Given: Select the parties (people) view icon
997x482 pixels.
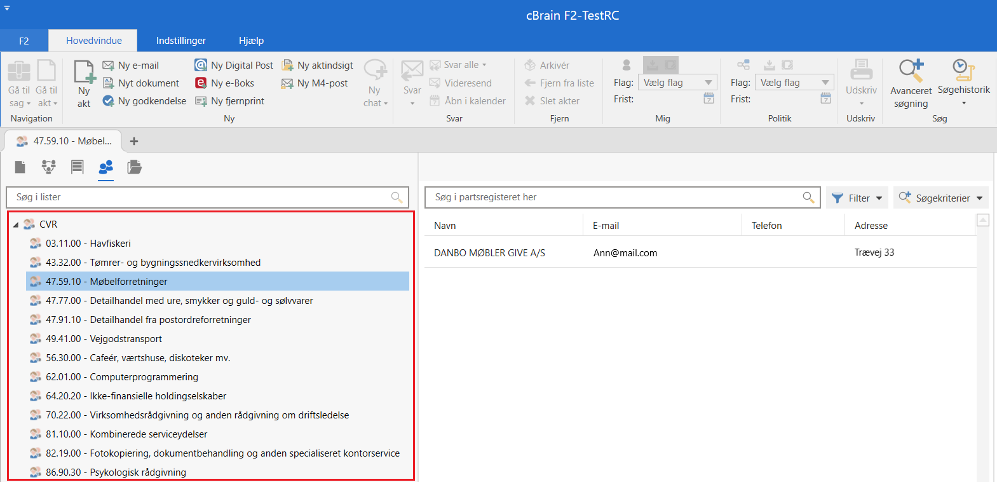Looking at the screenshot, I should point(106,167).
